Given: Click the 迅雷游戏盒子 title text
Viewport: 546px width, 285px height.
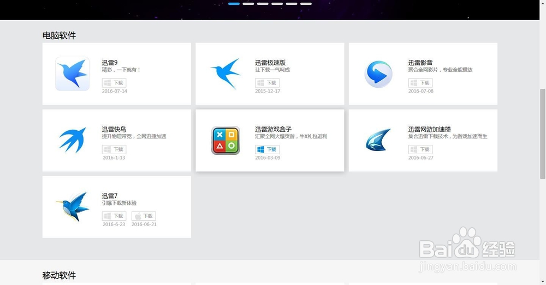Looking at the screenshot, I should coord(274,129).
